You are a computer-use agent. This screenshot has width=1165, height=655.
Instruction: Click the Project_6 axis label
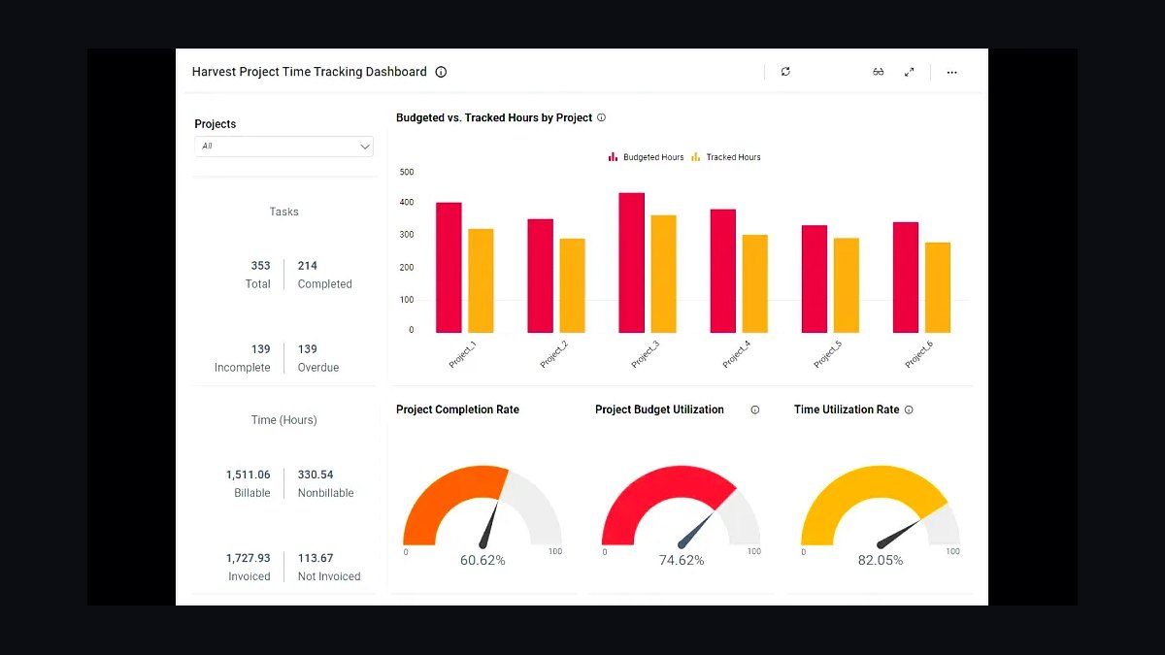pyautogui.click(x=919, y=354)
